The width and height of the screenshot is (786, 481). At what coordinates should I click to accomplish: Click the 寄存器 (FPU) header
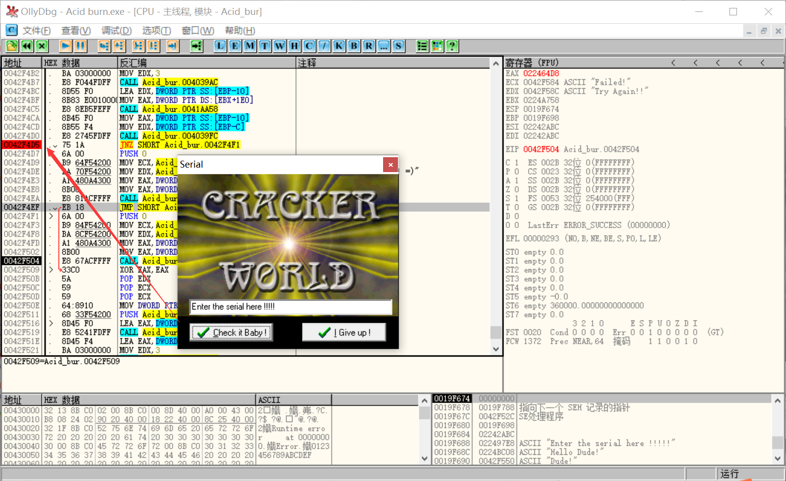(532, 63)
